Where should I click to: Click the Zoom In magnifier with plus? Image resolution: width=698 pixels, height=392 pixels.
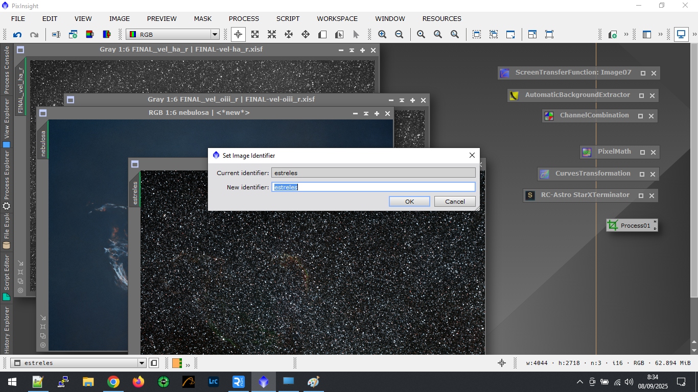(382, 35)
